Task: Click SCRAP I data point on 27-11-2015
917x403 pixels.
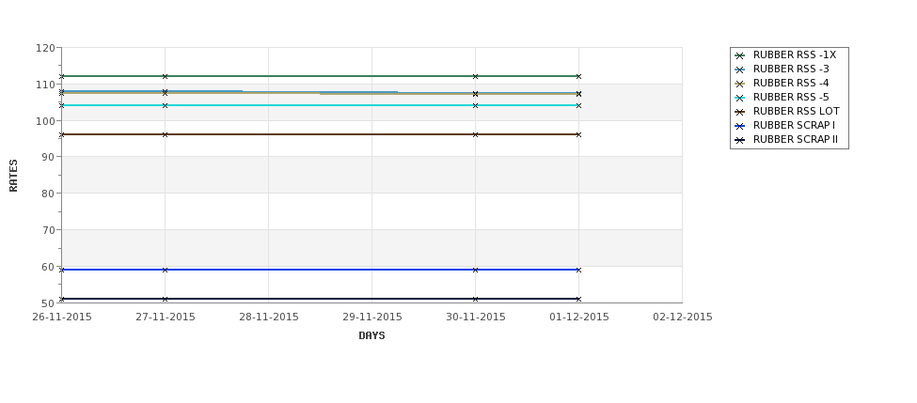Action: pyautogui.click(x=165, y=270)
